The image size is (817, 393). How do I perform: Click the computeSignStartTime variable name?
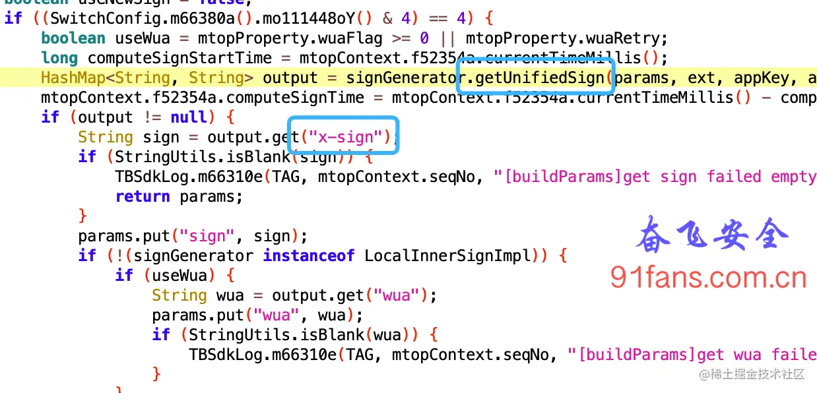pyautogui.click(x=189, y=57)
